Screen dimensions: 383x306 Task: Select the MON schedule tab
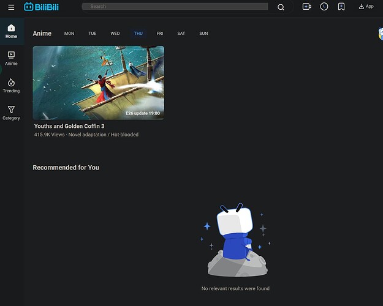pos(69,34)
